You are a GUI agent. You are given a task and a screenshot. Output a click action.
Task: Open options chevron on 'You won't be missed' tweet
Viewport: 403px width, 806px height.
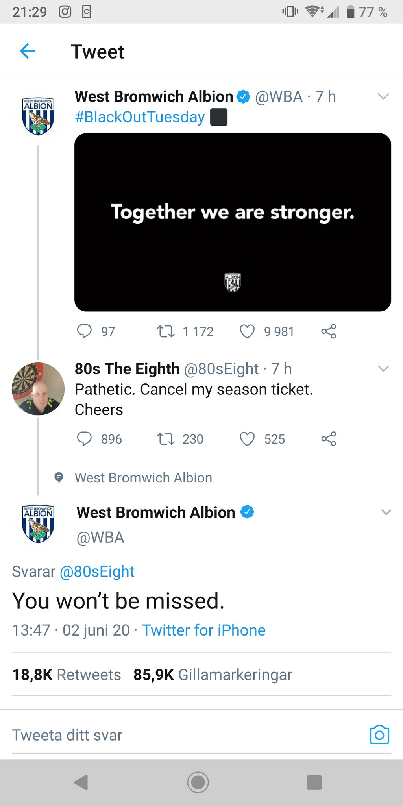click(386, 512)
